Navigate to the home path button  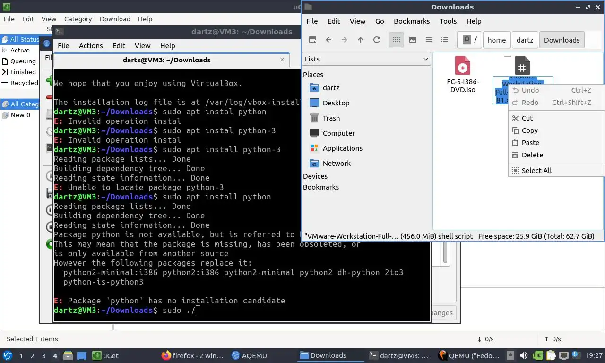pyautogui.click(x=497, y=40)
